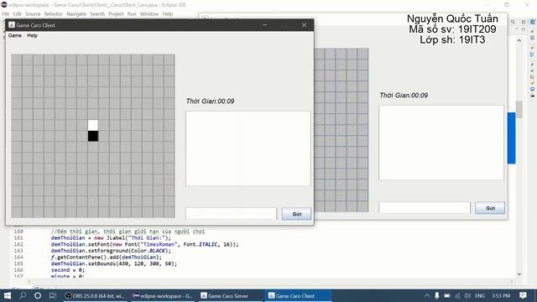
Task: Click Gửi button in Game Caro Client window
Action: pos(296,214)
